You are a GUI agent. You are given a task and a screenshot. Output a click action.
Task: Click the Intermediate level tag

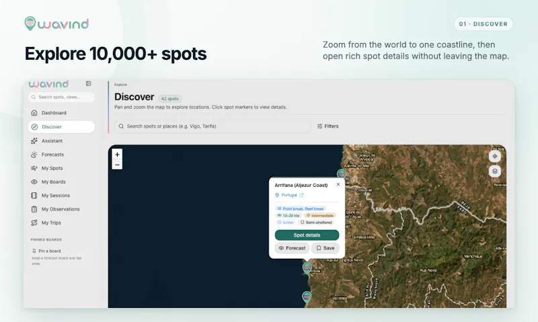point(320,215)
